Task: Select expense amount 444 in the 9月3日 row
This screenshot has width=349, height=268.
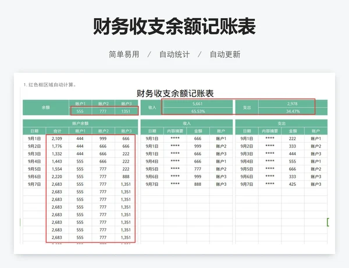Action: [293, 154]
